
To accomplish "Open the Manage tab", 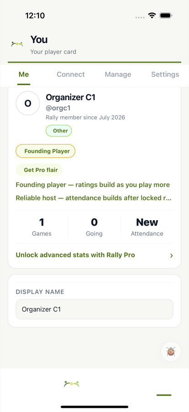I will click(118, 74).
